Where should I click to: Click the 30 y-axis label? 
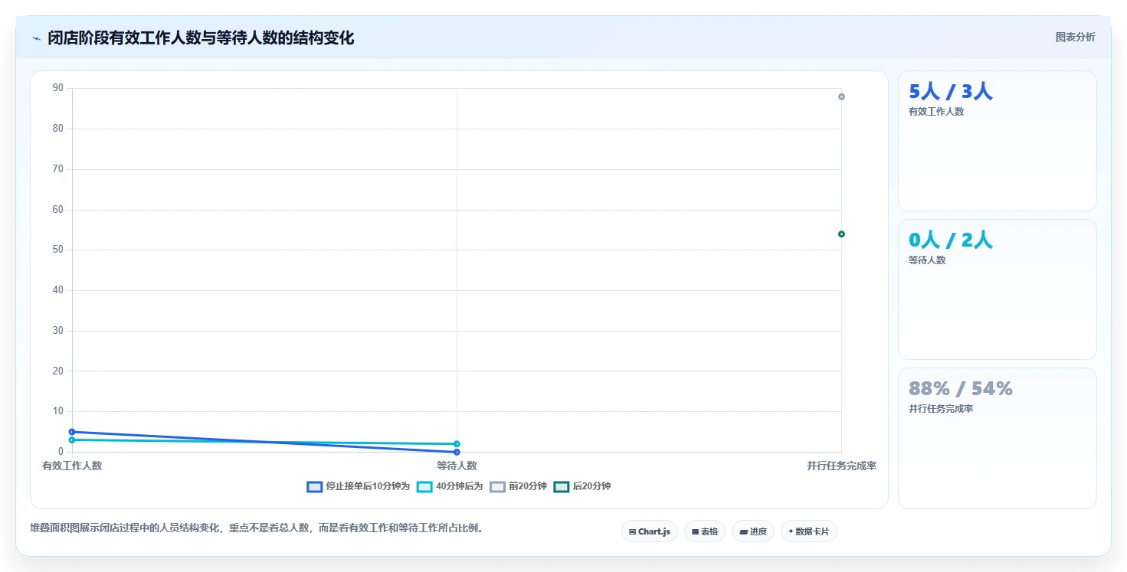click(58, 331)
